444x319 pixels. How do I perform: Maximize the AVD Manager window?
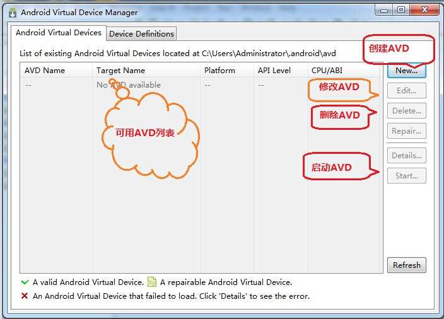point(401,10)
